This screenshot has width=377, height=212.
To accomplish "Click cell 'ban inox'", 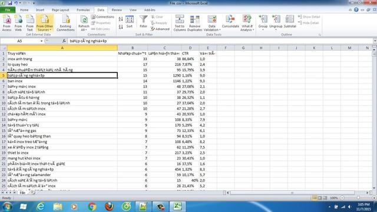I will pyautogui.click(x=62, y=81).
